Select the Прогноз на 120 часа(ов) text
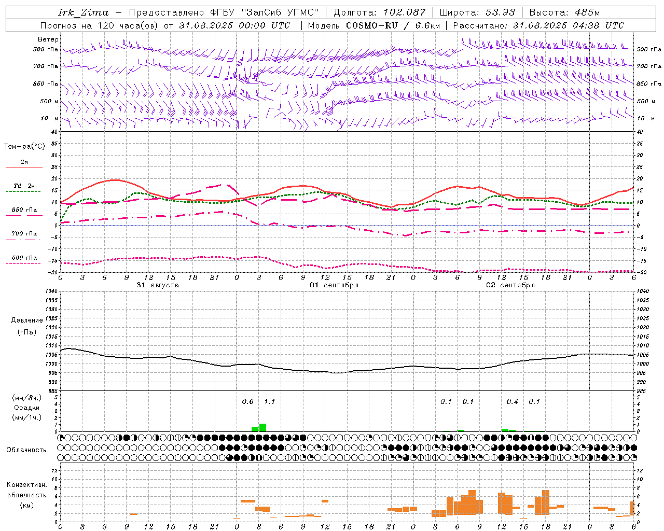 pyautogui.click(x=100, y=25)
